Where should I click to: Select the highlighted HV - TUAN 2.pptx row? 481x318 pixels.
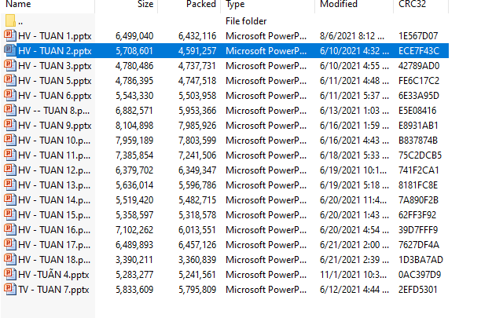coord(54,50)
